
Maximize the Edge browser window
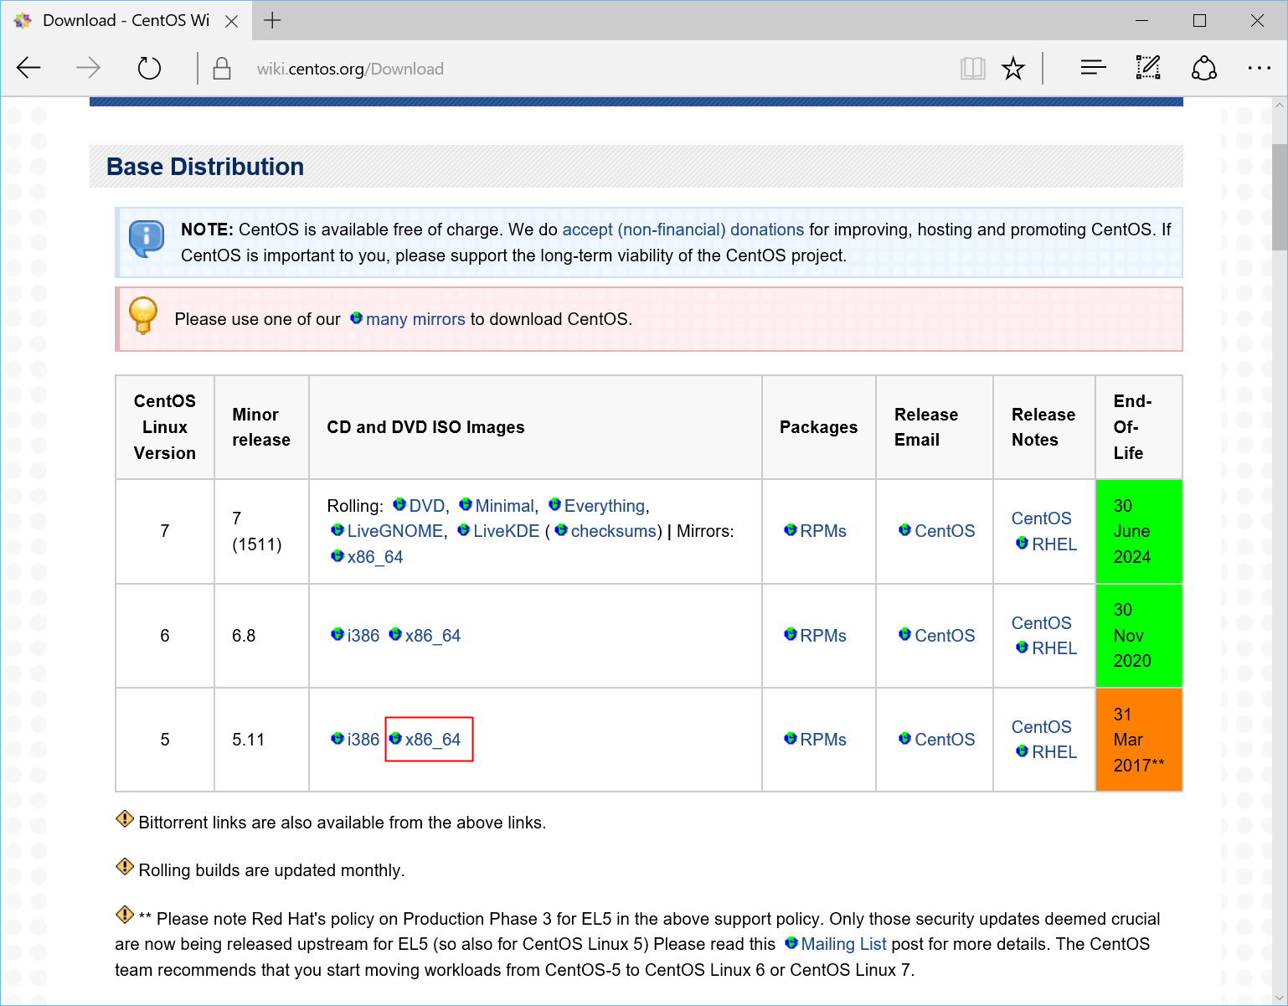point(1199,20)
